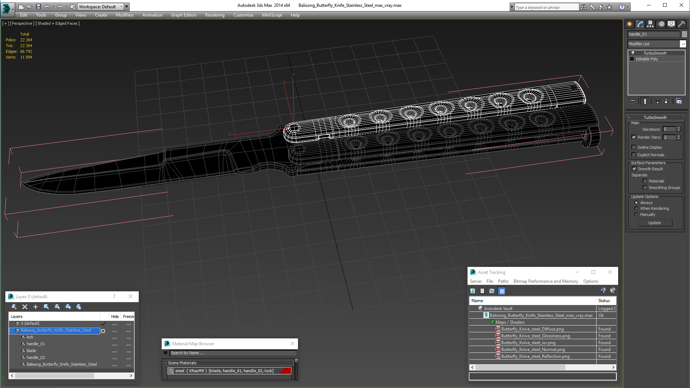690x388 pixels.
Task: Click the Undo arrow icon
Action: click(x=47, y=6)
